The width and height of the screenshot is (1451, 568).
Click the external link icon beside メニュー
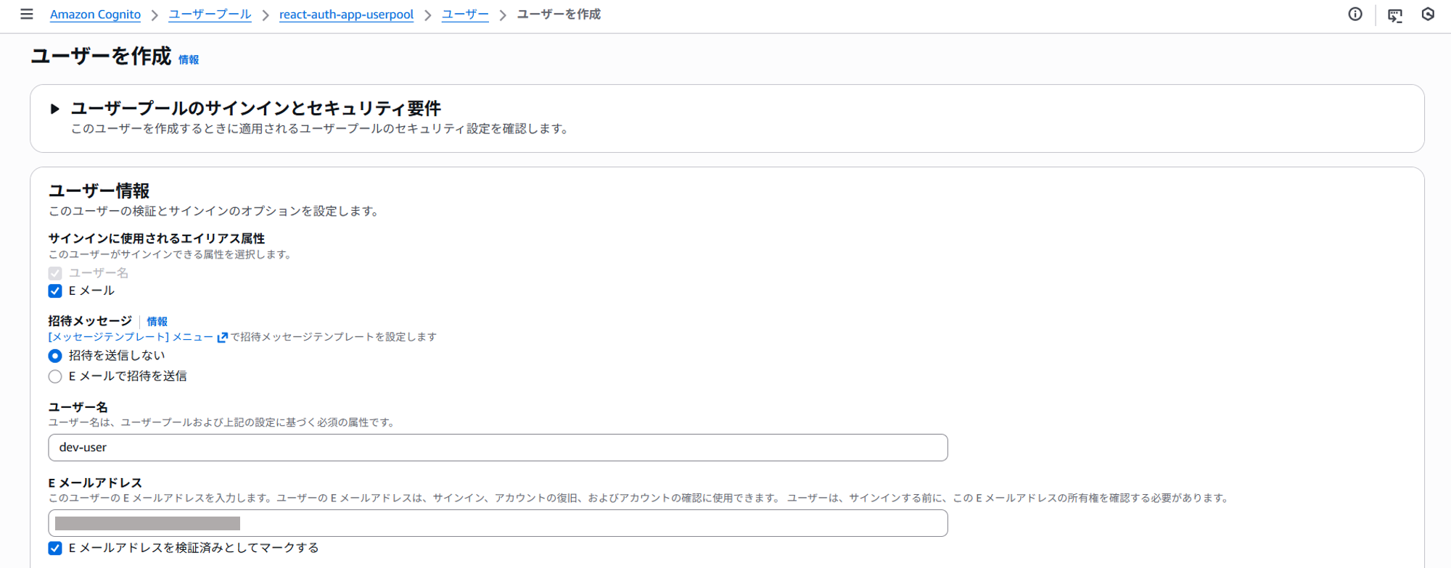(223, 337)
